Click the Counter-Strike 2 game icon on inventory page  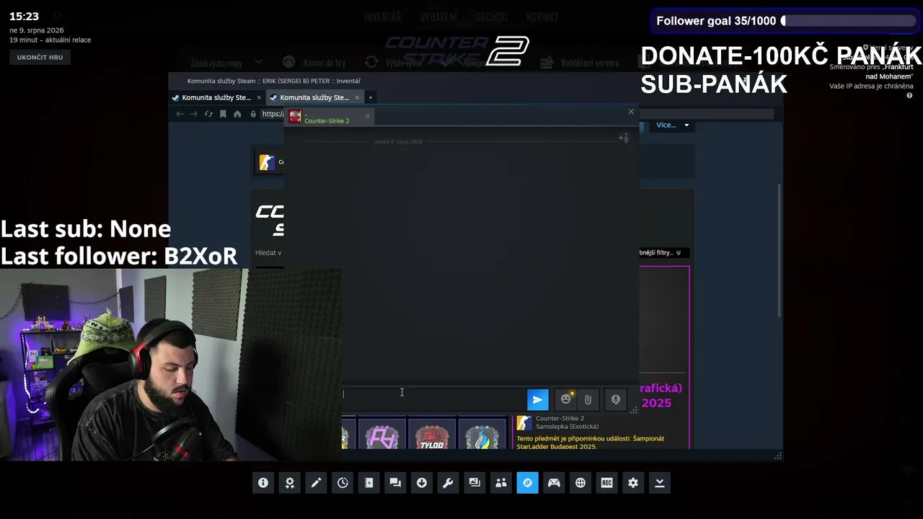267,162
